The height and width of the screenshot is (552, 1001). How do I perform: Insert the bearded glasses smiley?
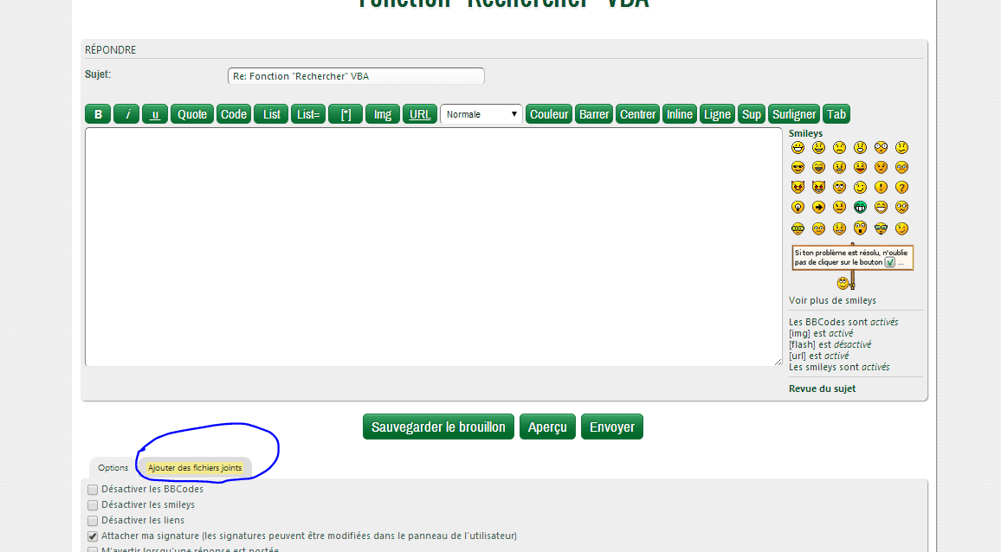[881, 228]
